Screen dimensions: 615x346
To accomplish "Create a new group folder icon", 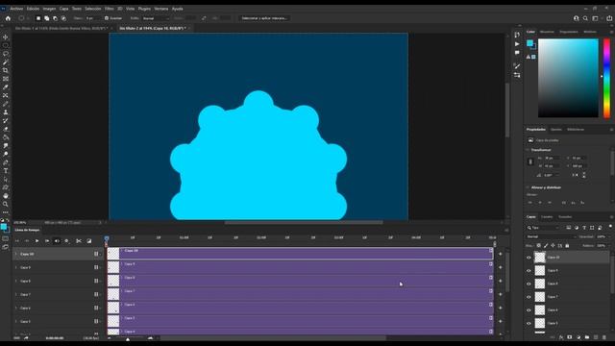I will (587, 337).
